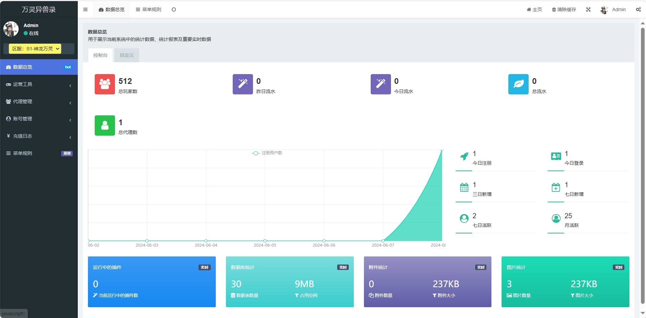This screenshot has height=318, width=646.
Task: Click the red total players icon
Action: (x=105, y=84)
